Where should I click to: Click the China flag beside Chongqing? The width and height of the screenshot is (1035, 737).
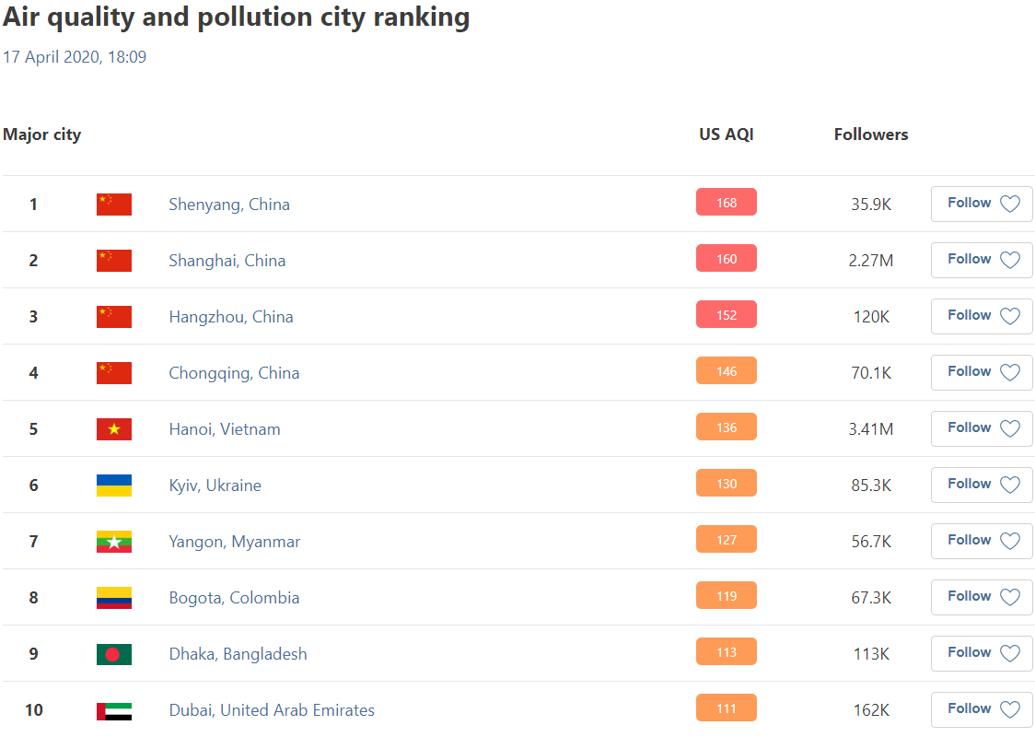pos(114,373)
